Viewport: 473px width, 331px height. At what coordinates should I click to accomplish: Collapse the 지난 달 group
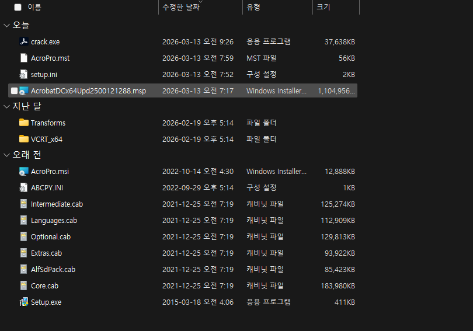click(x=6, y=106)
